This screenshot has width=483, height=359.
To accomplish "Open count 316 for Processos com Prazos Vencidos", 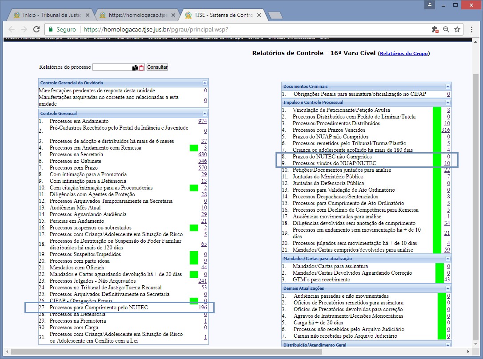I will 445,130.
